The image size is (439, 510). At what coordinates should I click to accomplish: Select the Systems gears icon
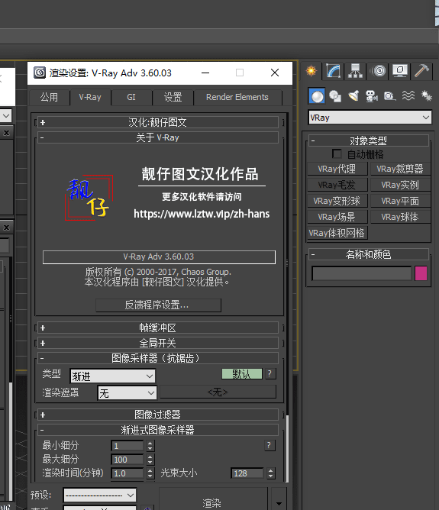click(x=426, y=96)
